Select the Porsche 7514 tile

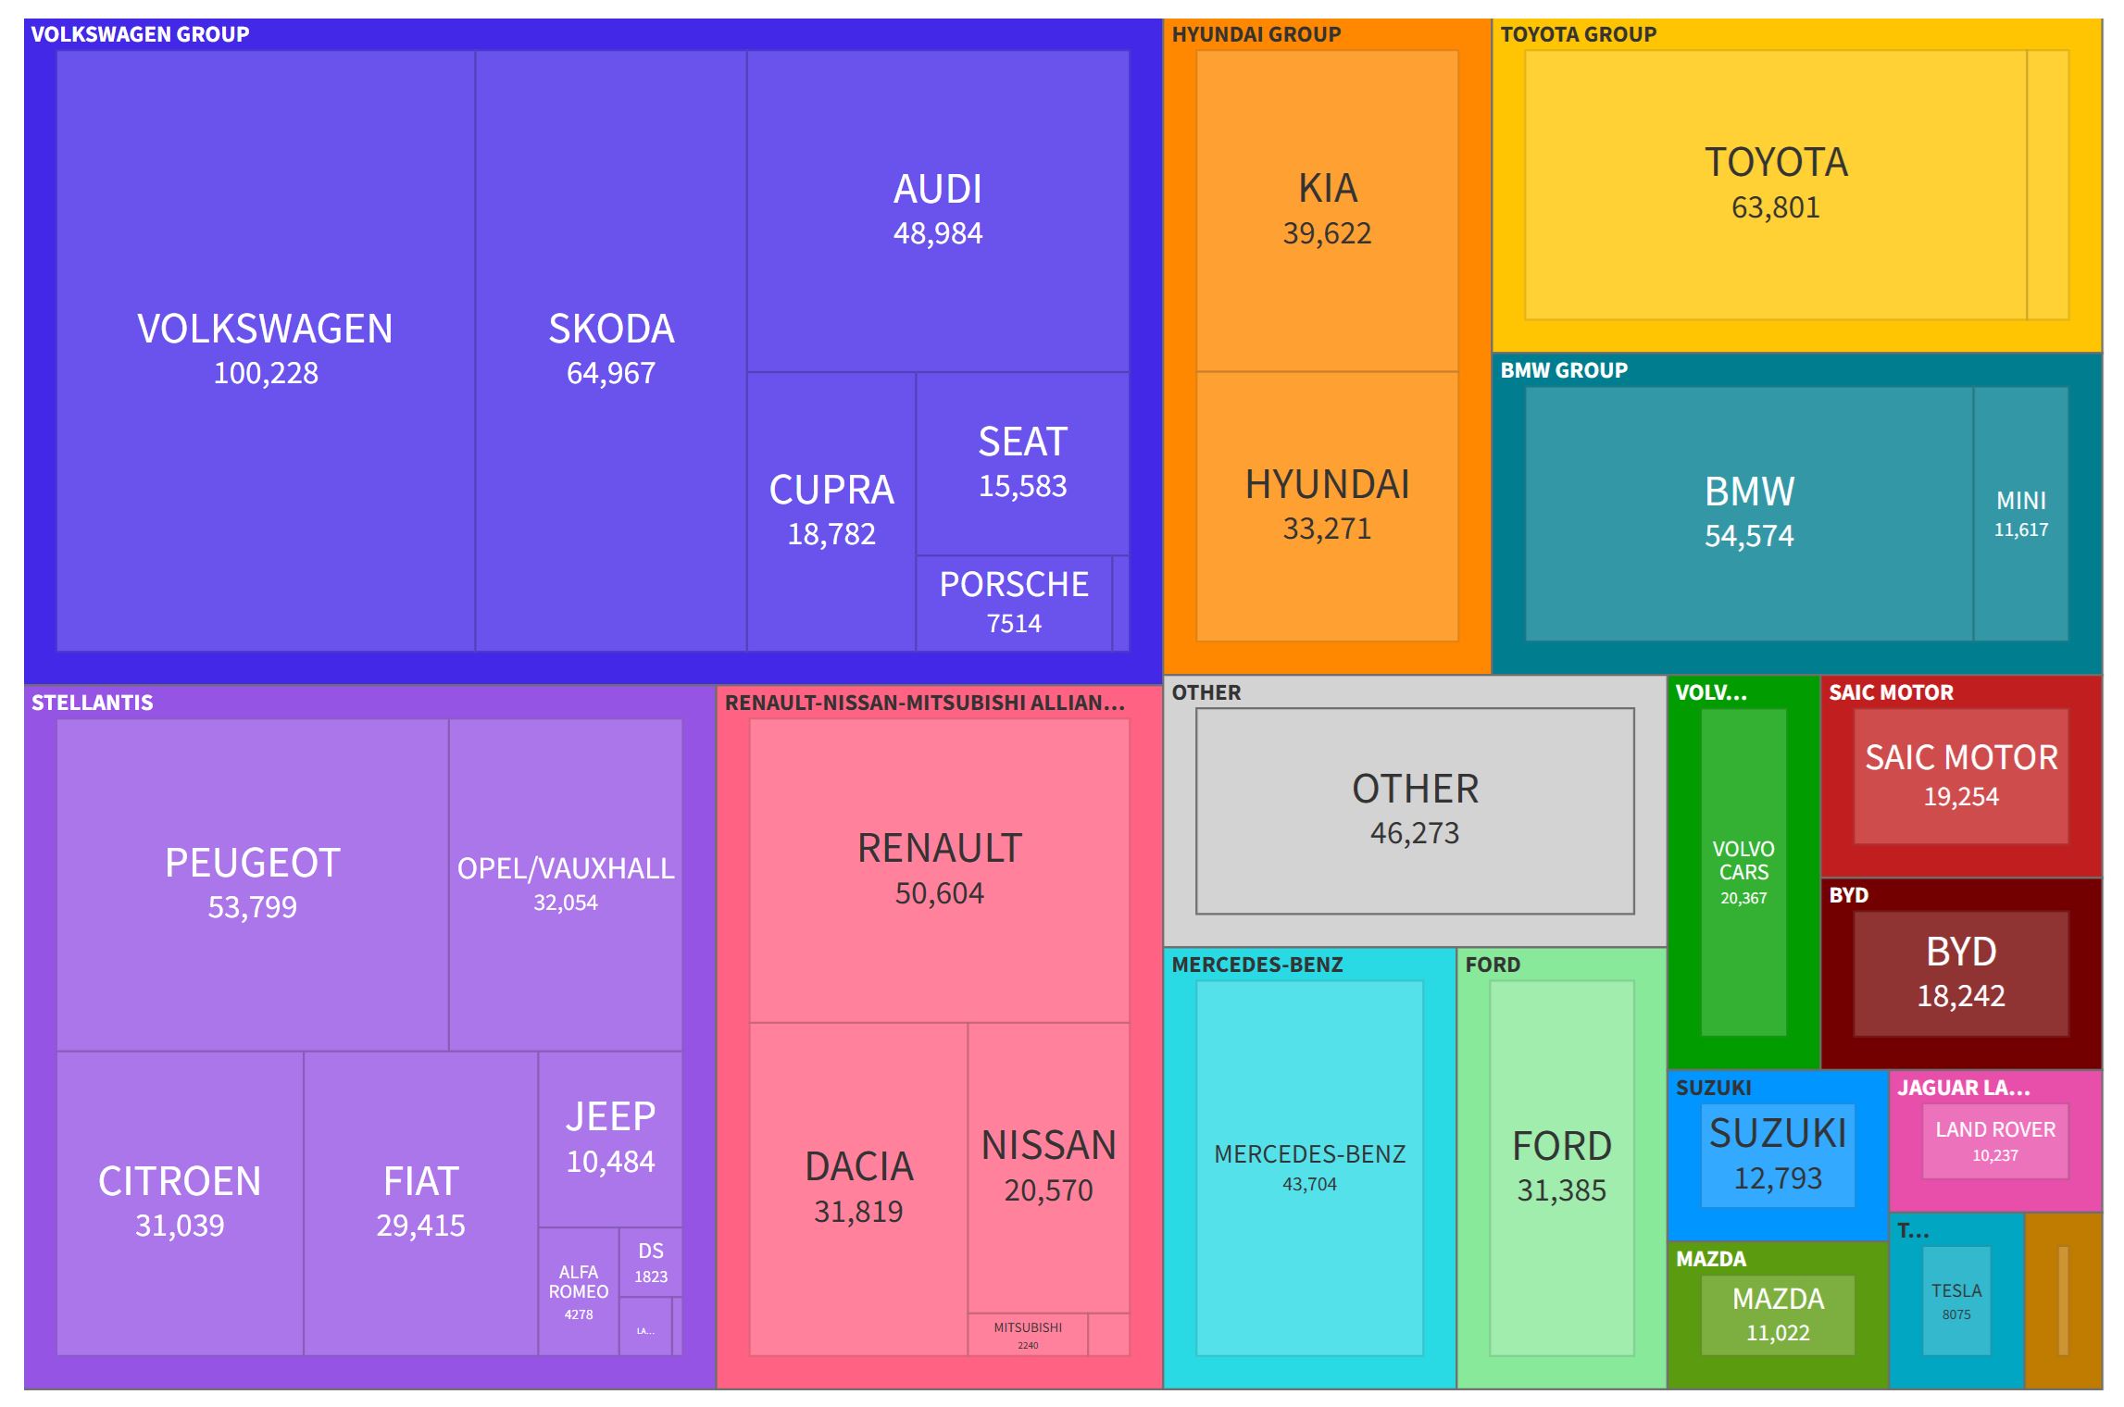coord(1014,603)
